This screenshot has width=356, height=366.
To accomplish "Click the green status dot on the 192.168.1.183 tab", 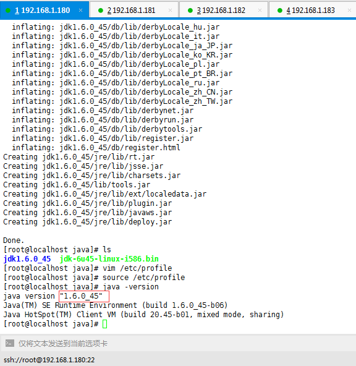I will pyautogui.click(x=280, y=11).
